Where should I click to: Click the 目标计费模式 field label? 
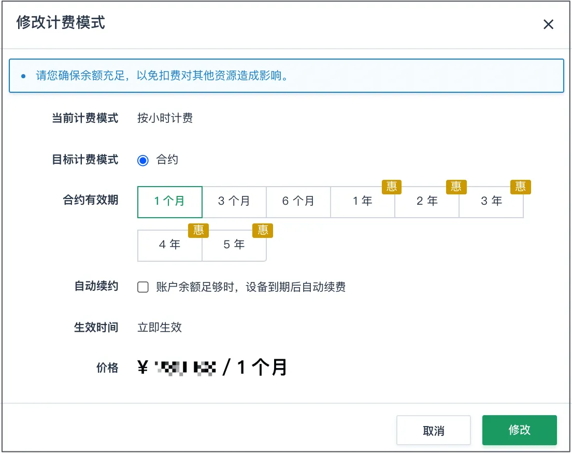[x=85, y=159]
